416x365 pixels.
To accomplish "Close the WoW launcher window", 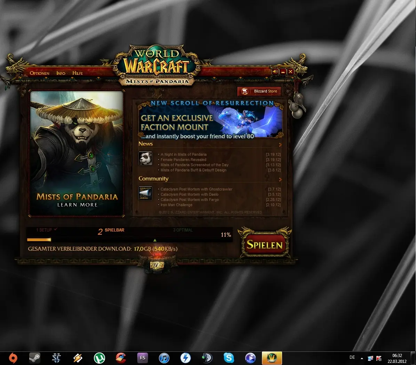I will [x=290, y=72].
